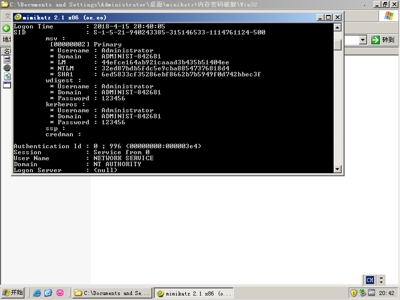This screenshot has width=400, height=300.
Task: Click the green Go arrow button in Explorer
Action: [x=375, y=40]
